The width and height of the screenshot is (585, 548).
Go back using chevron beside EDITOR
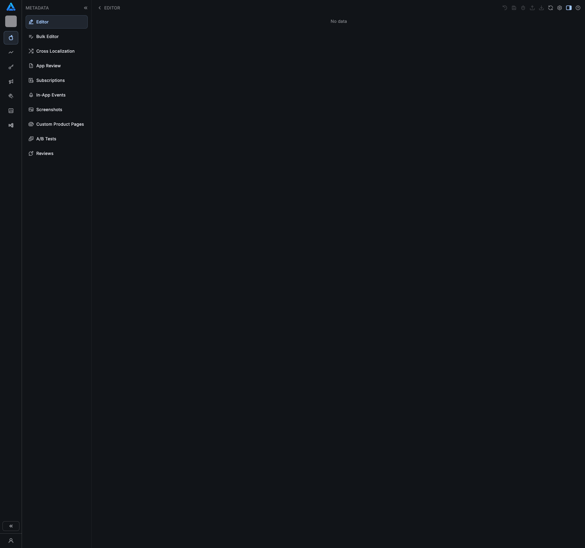click(100, 8)
